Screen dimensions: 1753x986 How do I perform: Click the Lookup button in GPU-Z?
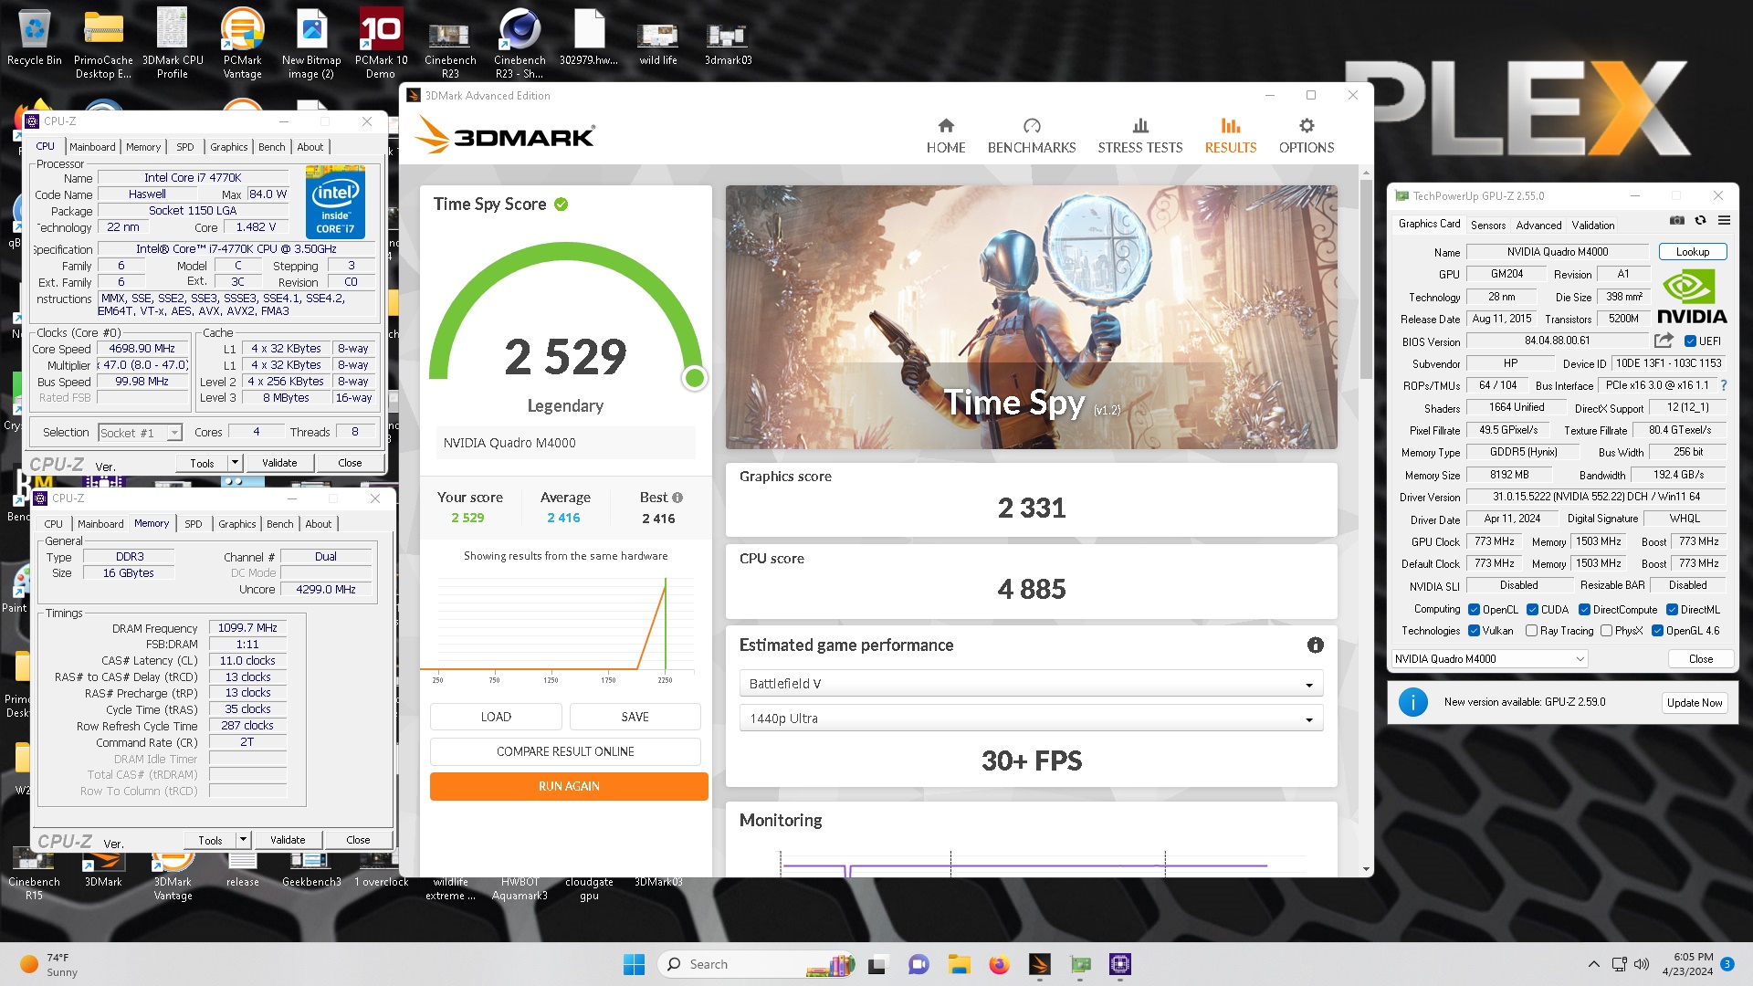coord(1692,252)
